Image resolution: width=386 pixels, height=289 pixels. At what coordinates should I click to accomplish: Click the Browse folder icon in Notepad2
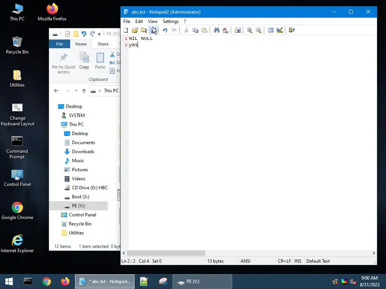[144, 30]
